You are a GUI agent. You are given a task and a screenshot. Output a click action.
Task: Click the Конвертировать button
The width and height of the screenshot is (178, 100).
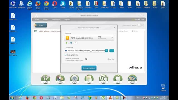[x=89, y=68]
